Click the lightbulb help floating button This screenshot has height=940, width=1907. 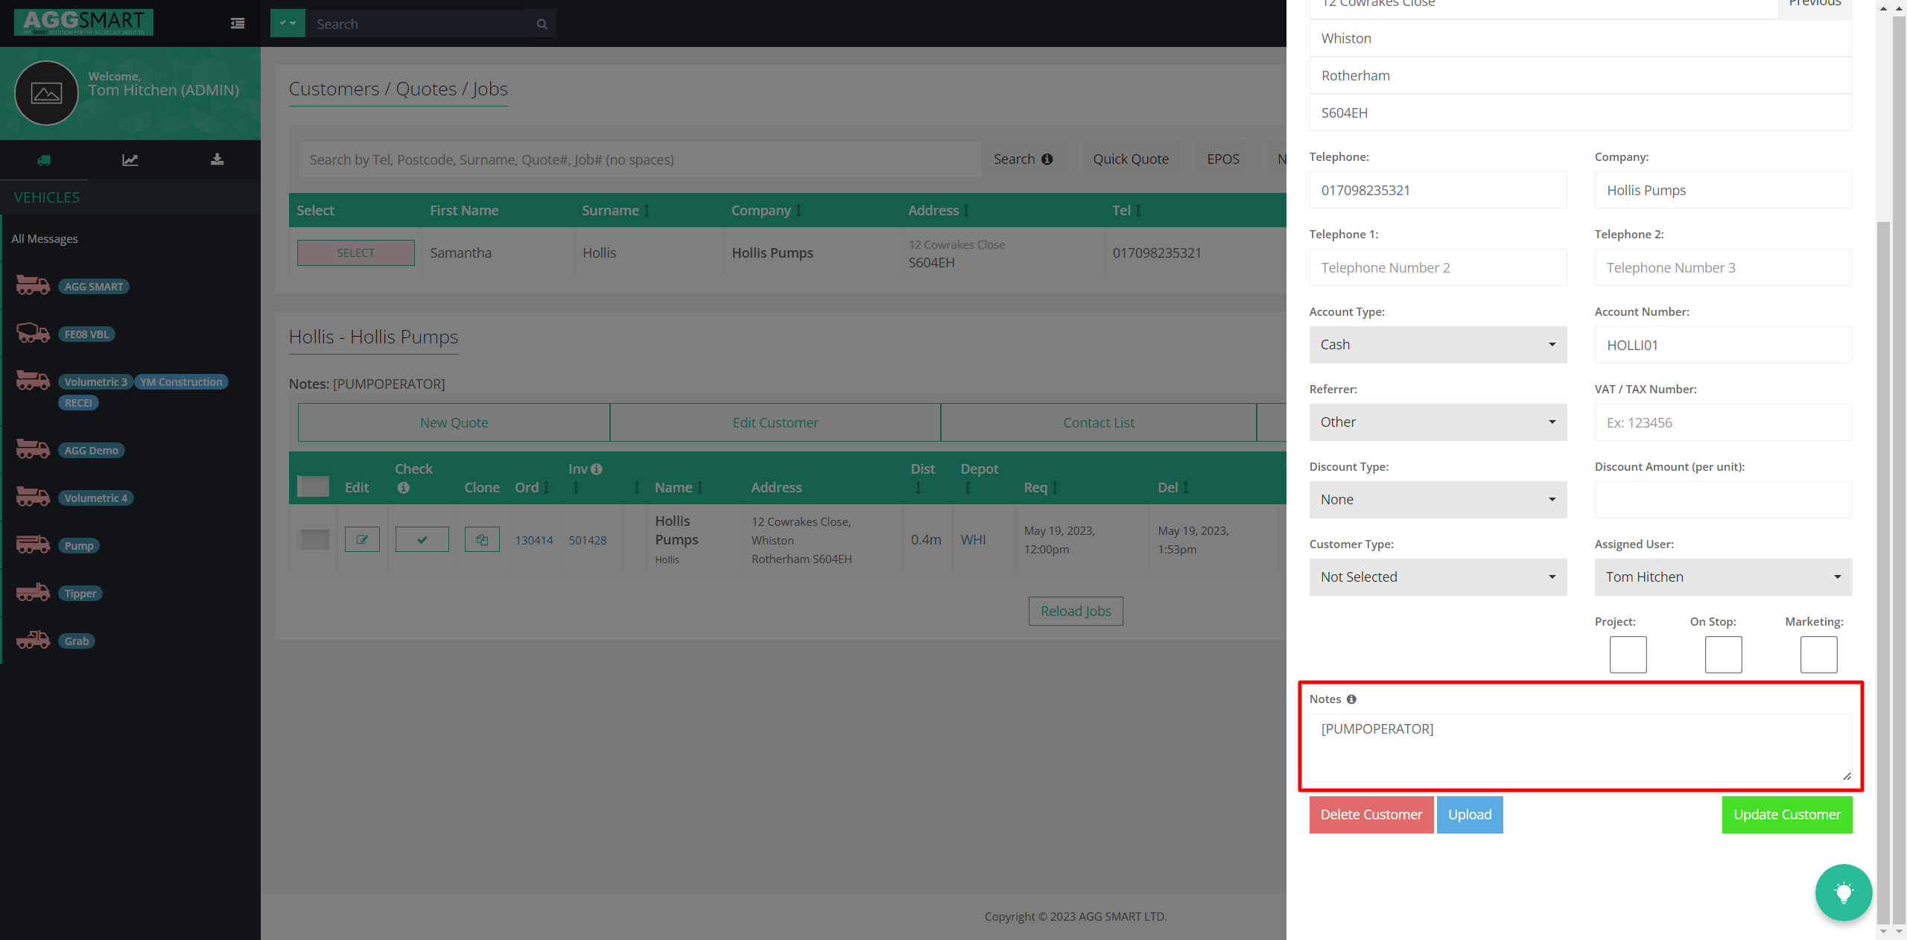[1844, 892]
